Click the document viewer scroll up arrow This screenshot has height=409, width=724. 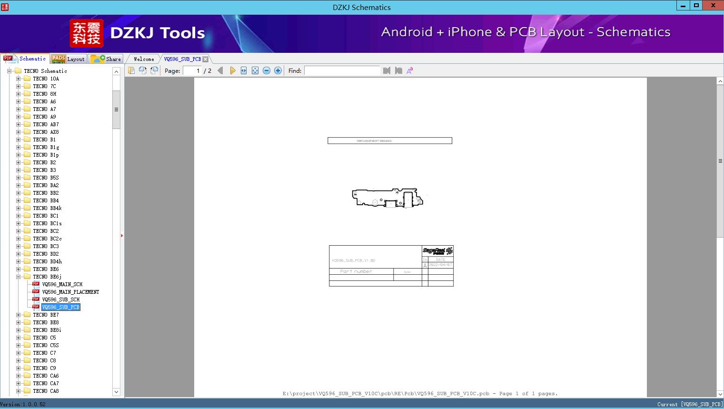point(720,81)
